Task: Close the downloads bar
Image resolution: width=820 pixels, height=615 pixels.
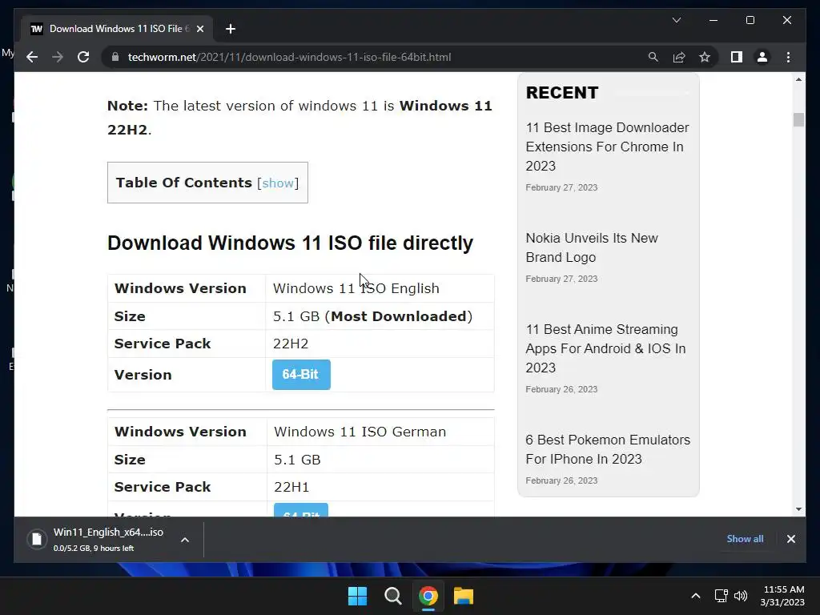Action: [x=790, y=539]
